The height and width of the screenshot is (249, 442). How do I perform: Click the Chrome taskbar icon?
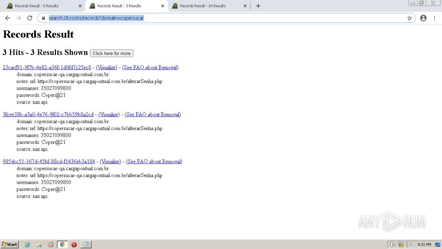62,245
